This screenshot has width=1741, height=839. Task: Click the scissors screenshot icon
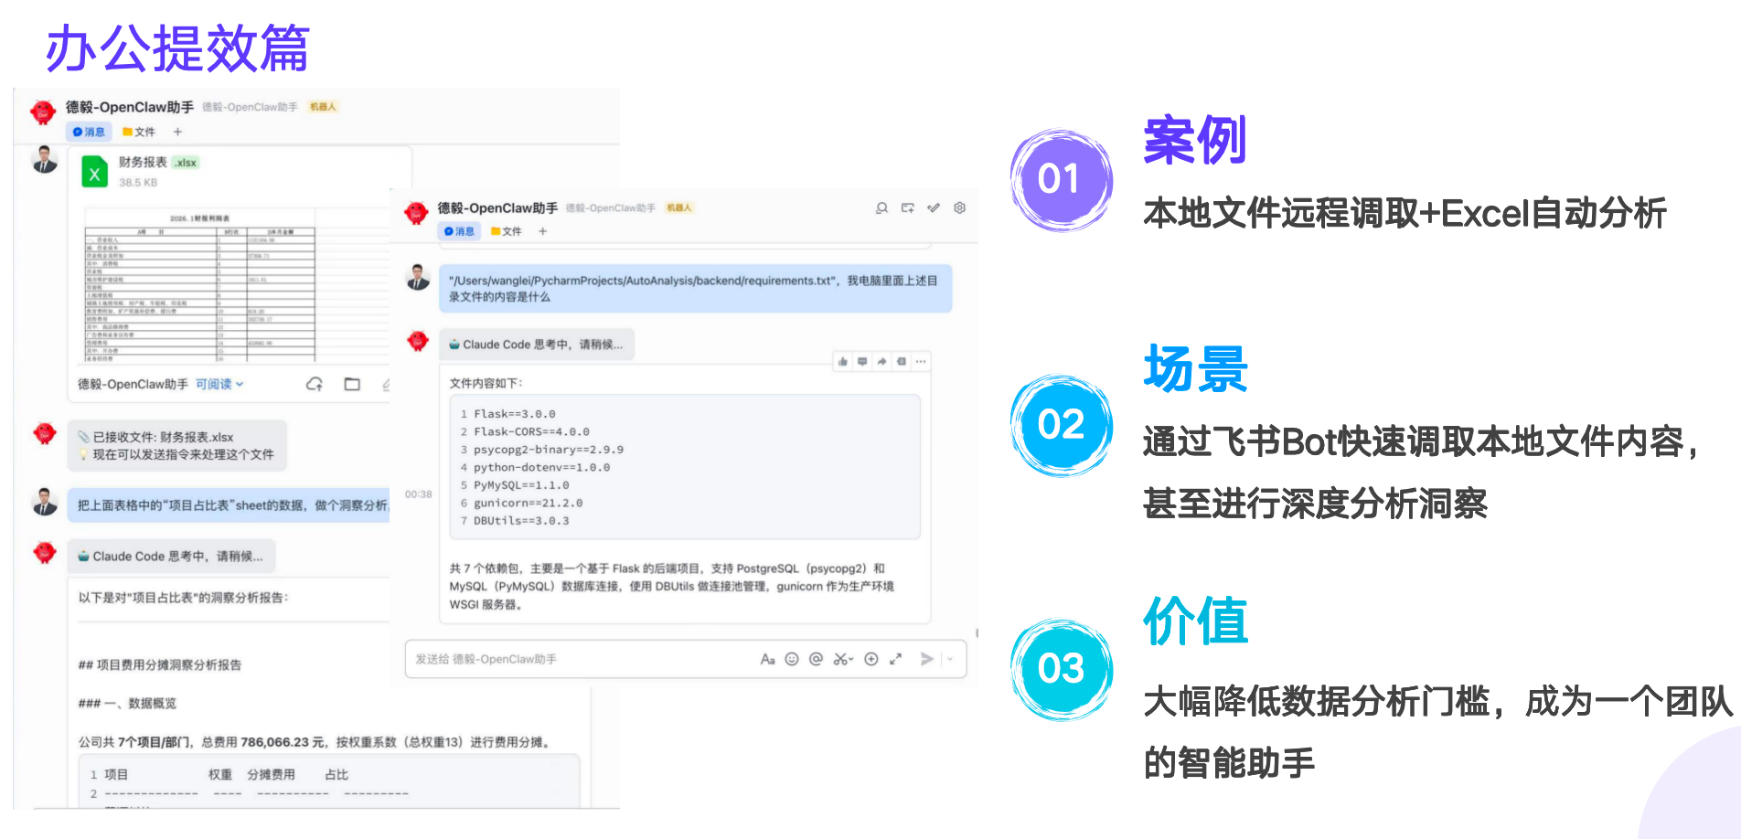(x=839, y=659)
